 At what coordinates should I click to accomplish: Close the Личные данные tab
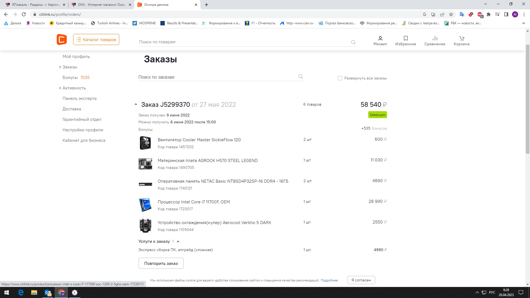pyautogui.click(x=196, y=5)
